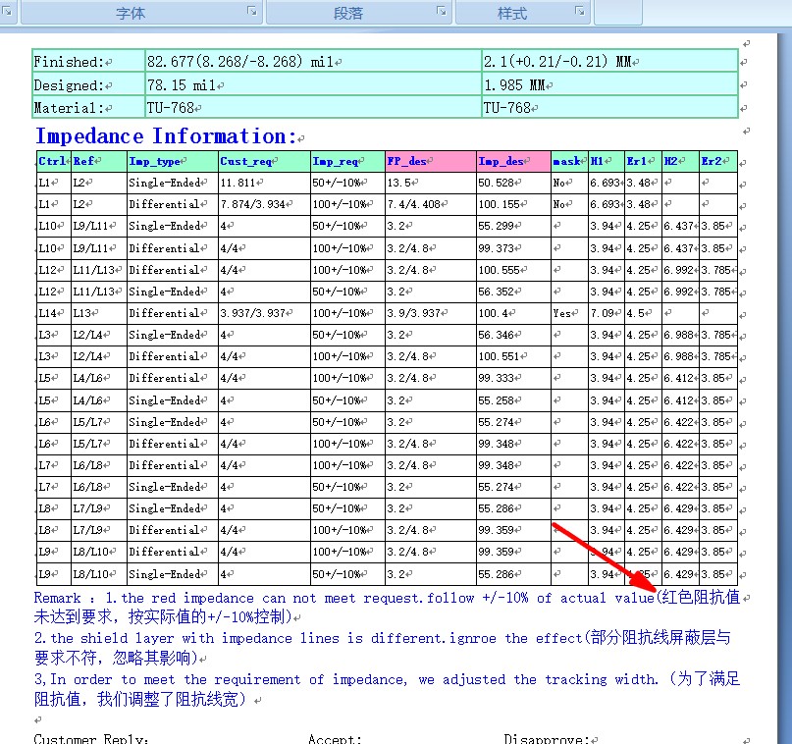Image resolution: width=792 pixels, height=744 pixels.
Task: Click the 'Remark : 1.the red impedance' line
Action: [387, 598]
